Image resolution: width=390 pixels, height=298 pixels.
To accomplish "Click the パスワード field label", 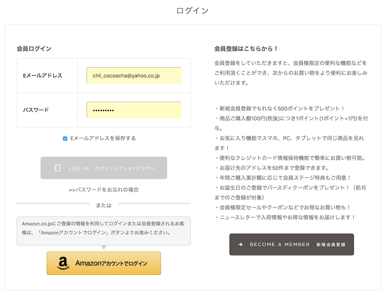I will [x=36, y=110].
